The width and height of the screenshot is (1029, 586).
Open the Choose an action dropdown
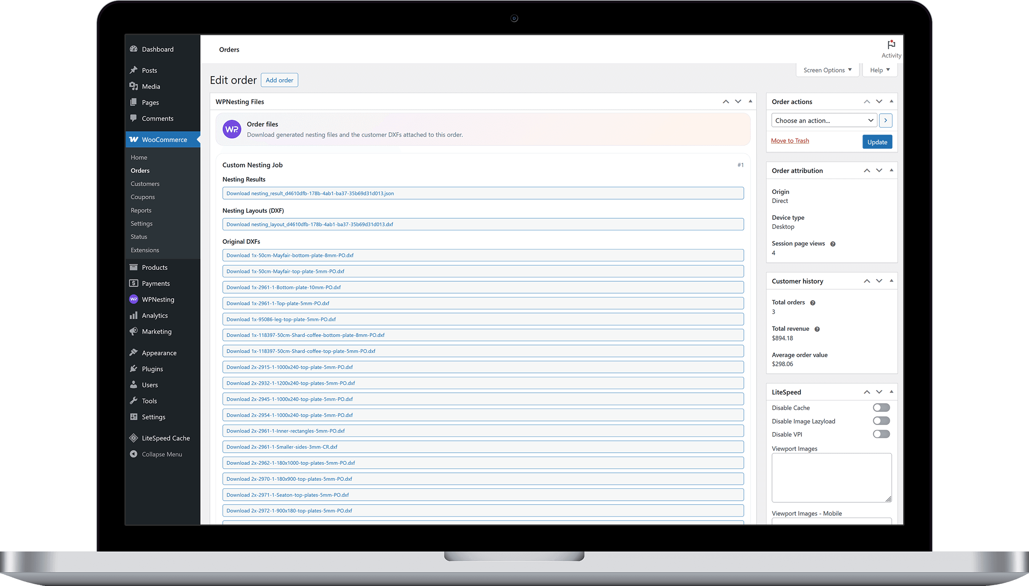(824, 120)
